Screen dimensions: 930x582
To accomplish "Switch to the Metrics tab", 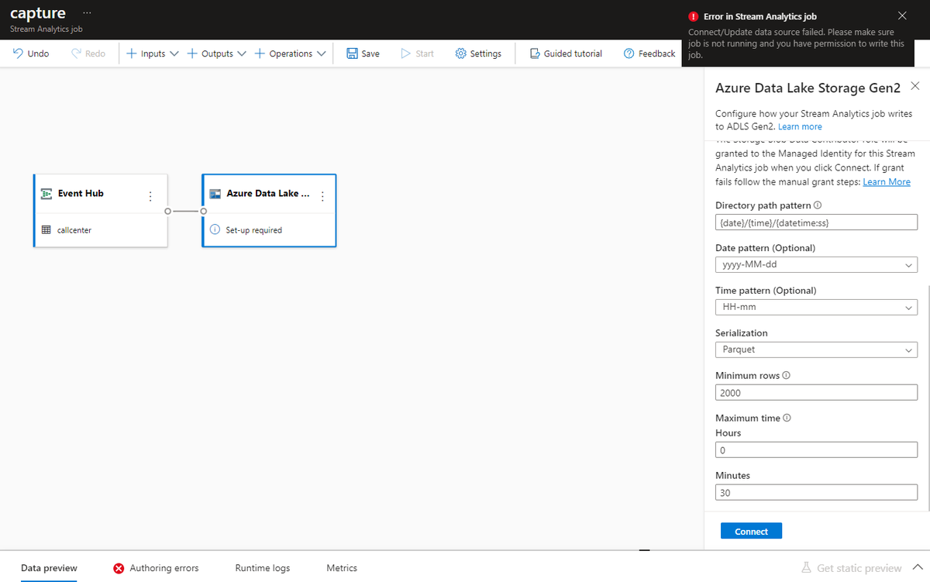I will [x=342, y=567].
